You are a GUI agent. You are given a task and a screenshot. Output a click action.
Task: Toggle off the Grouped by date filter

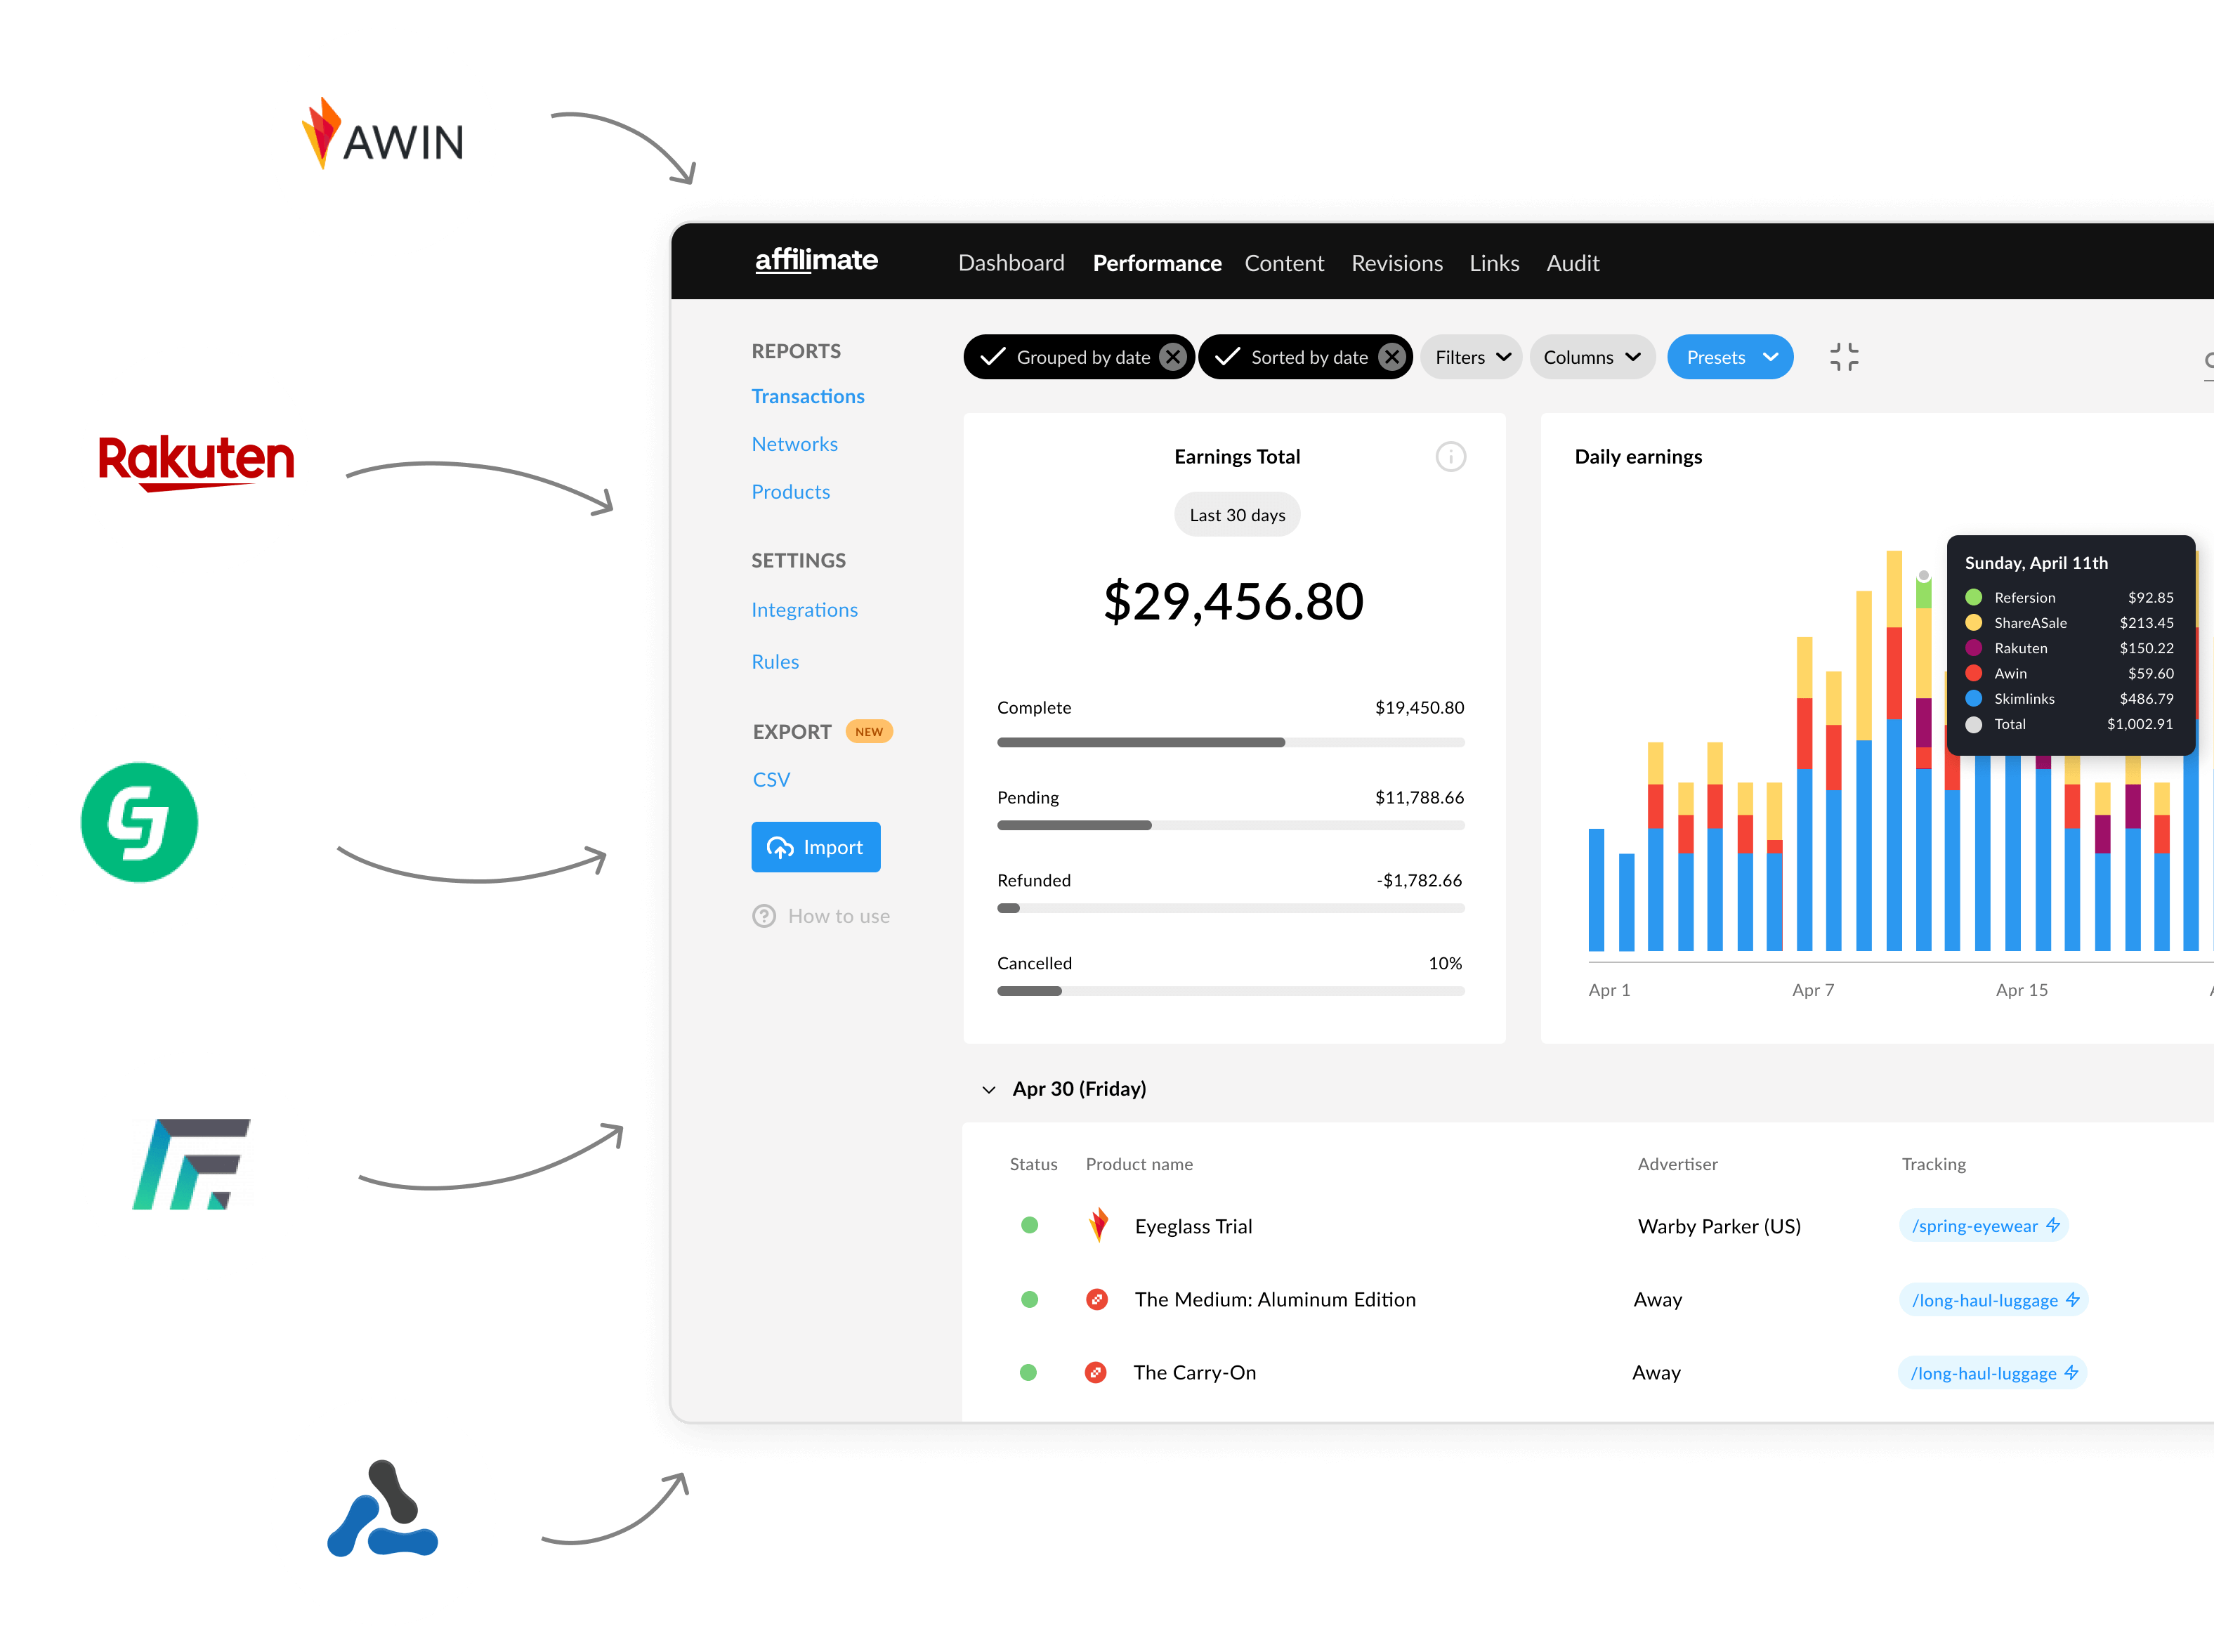(x=1174, y=358)
